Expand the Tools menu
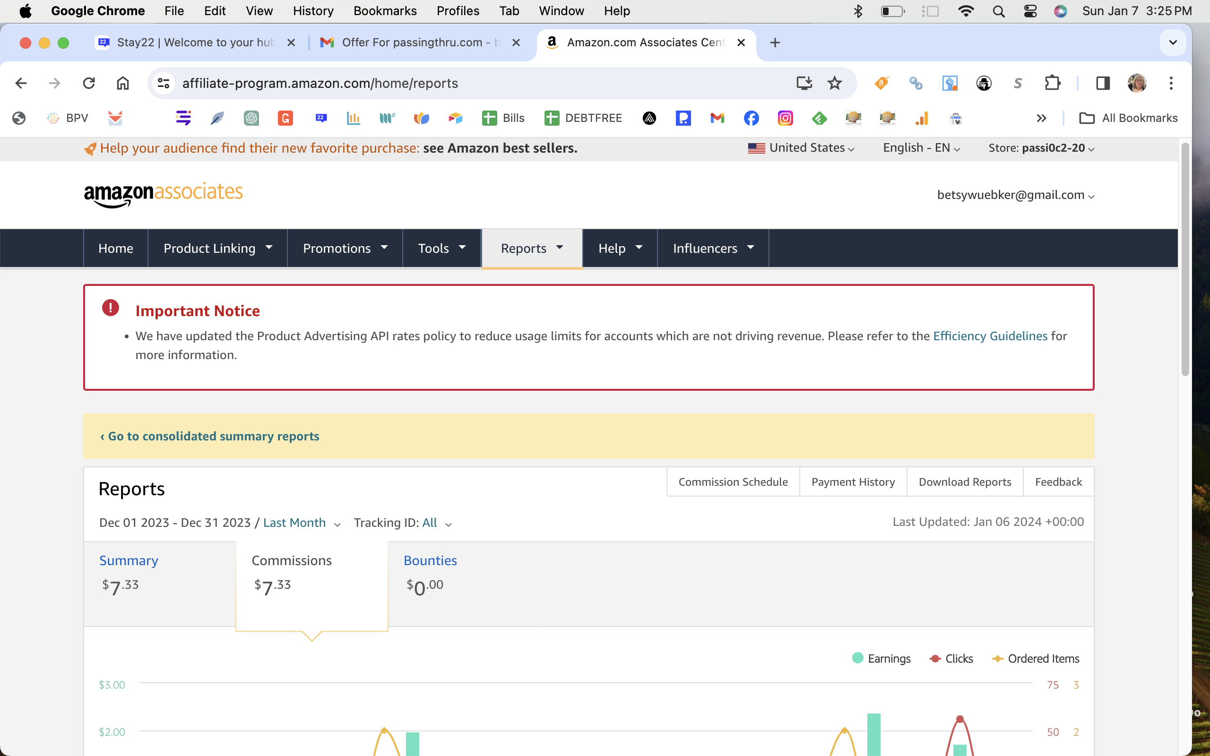 441,249
